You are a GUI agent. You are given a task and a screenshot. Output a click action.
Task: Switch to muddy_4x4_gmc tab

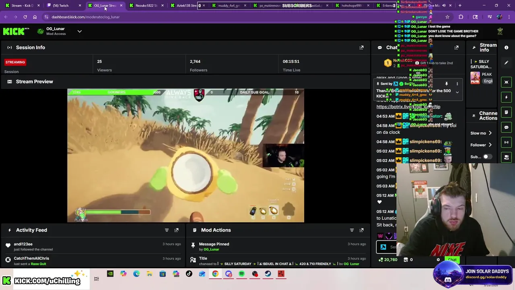pos(229,6)
